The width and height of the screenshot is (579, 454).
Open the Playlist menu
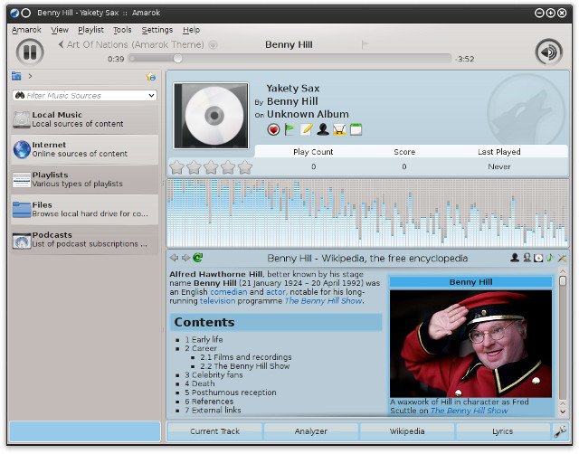coord(90,30)
